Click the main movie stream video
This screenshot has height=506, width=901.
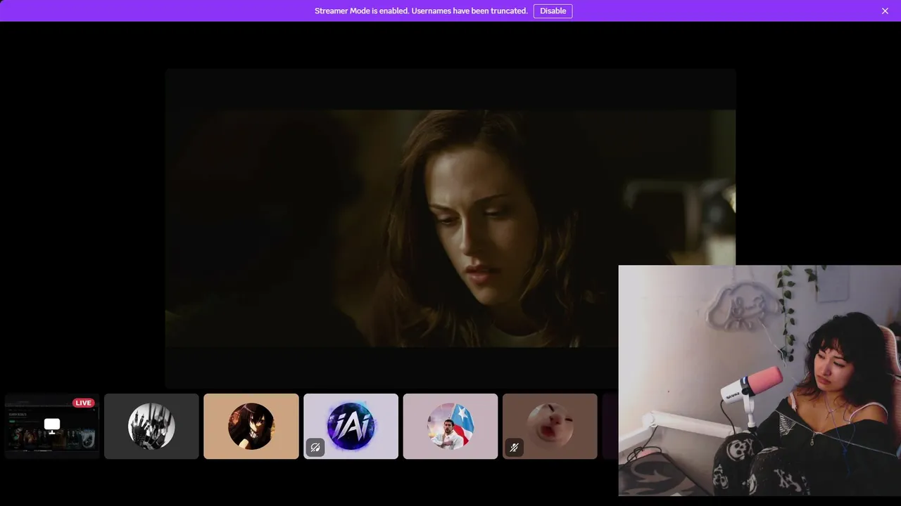[x=450, y=228]
